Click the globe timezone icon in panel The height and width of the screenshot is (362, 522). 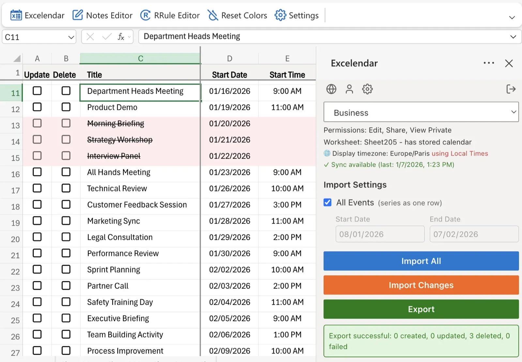331,89
